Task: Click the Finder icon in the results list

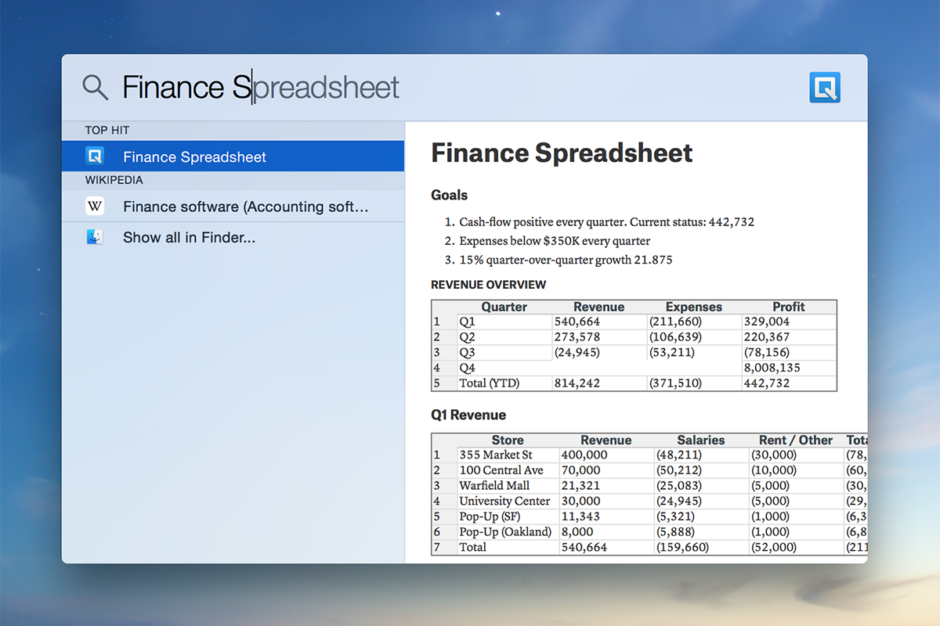Action: [95, 237]
